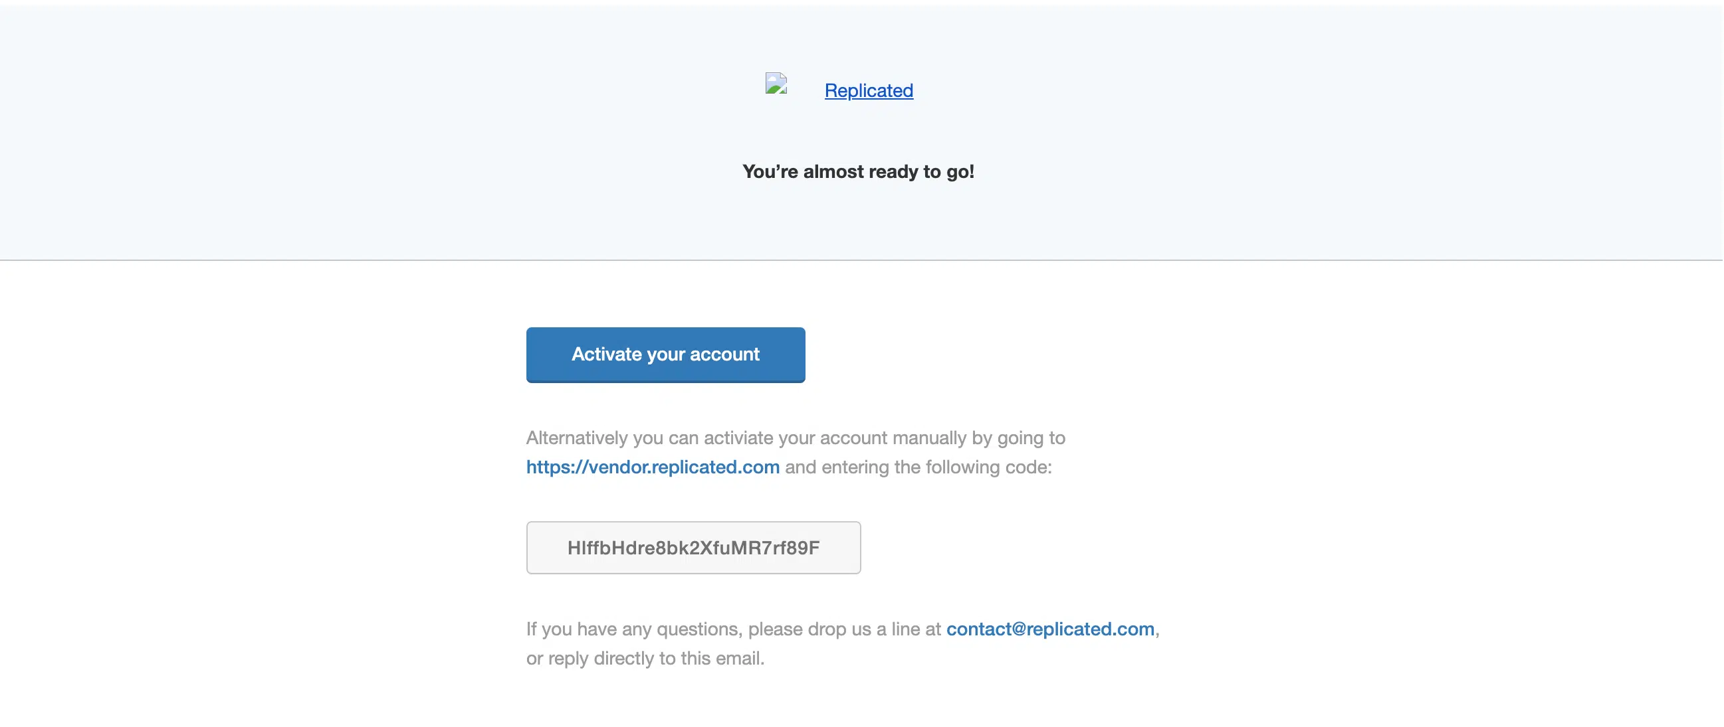Click the text "If you have any questions"
Viewport: 1724px width, 727px height.
click(x=633, y=629)
